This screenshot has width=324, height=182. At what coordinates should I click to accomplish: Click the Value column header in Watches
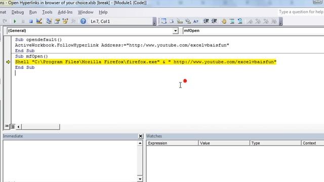224,143
